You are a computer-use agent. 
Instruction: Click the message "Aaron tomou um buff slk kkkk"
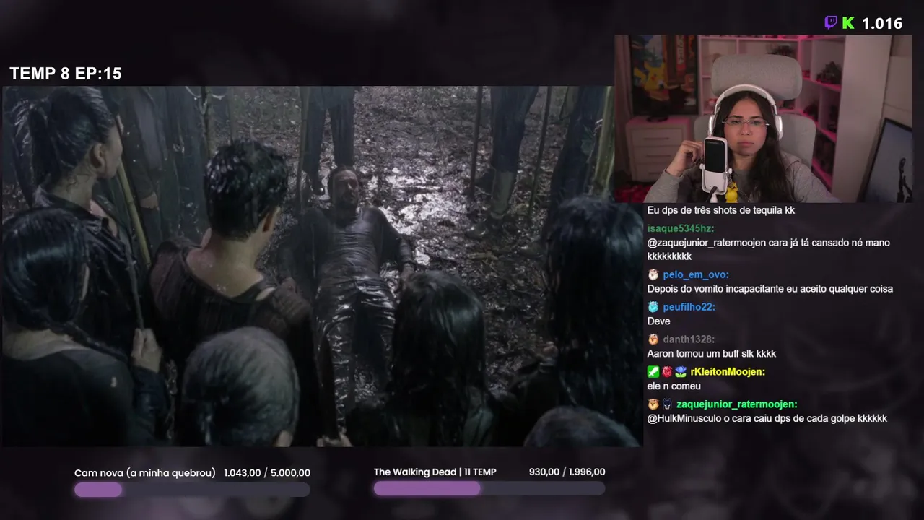point(712,354)
